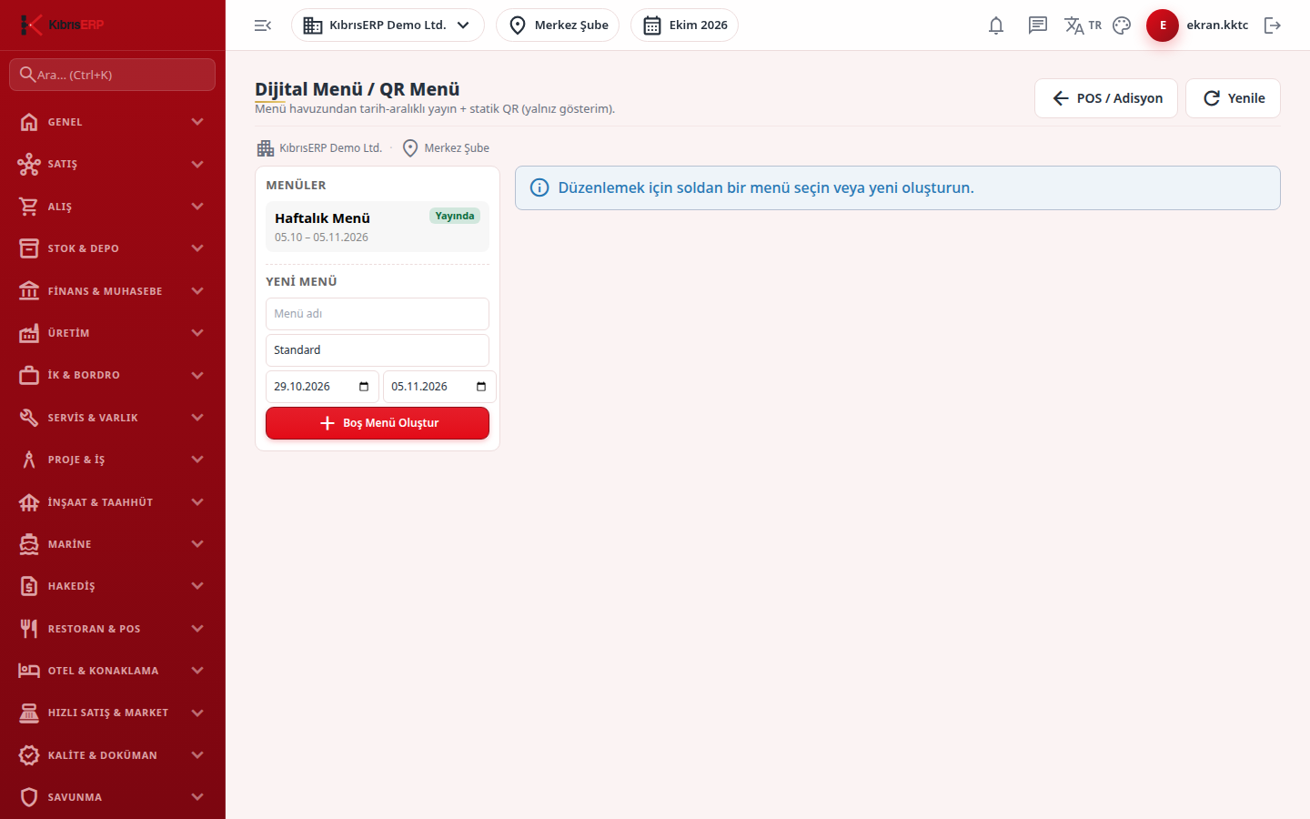Expand the FİNANS & MUHASEBE section
Image resolution: width=1310 pixels, height=819 pixels.
[x=113, y=291]
